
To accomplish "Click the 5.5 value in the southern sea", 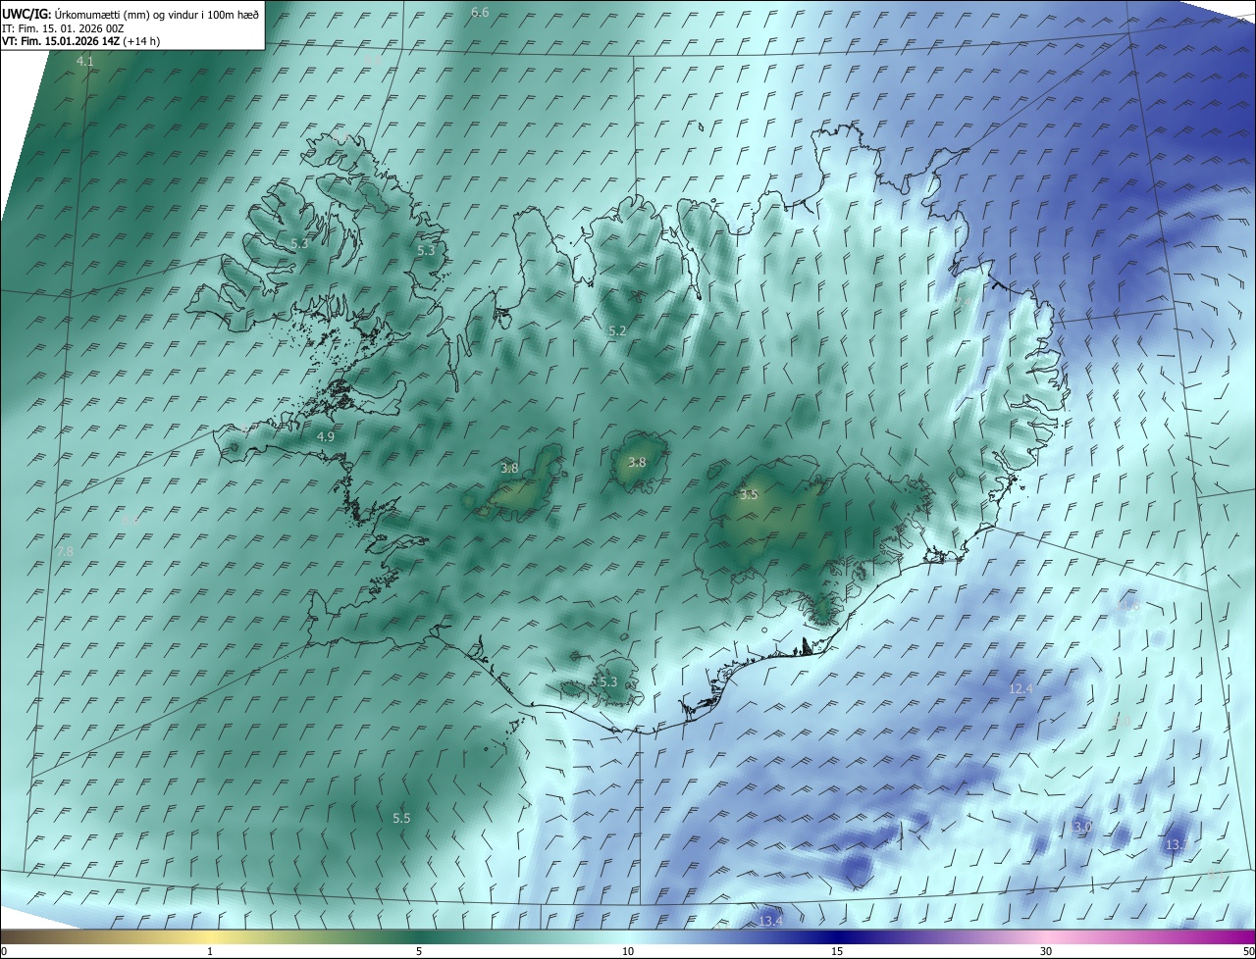I will point(401,818).
